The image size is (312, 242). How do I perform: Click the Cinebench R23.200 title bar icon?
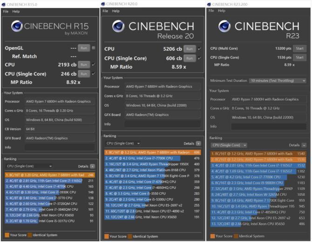coord(210,4)
